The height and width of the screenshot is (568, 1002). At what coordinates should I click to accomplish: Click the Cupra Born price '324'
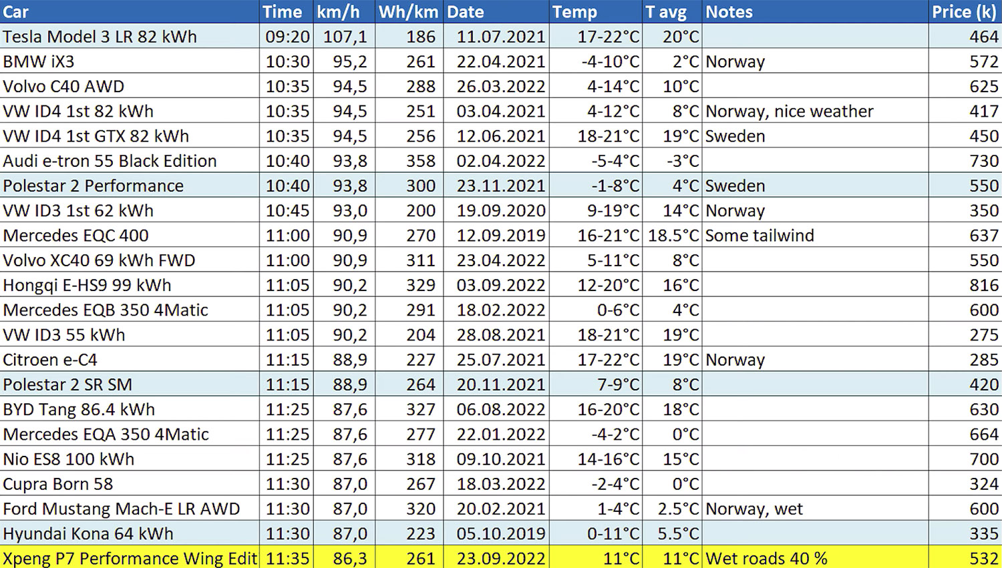[966, 483]
